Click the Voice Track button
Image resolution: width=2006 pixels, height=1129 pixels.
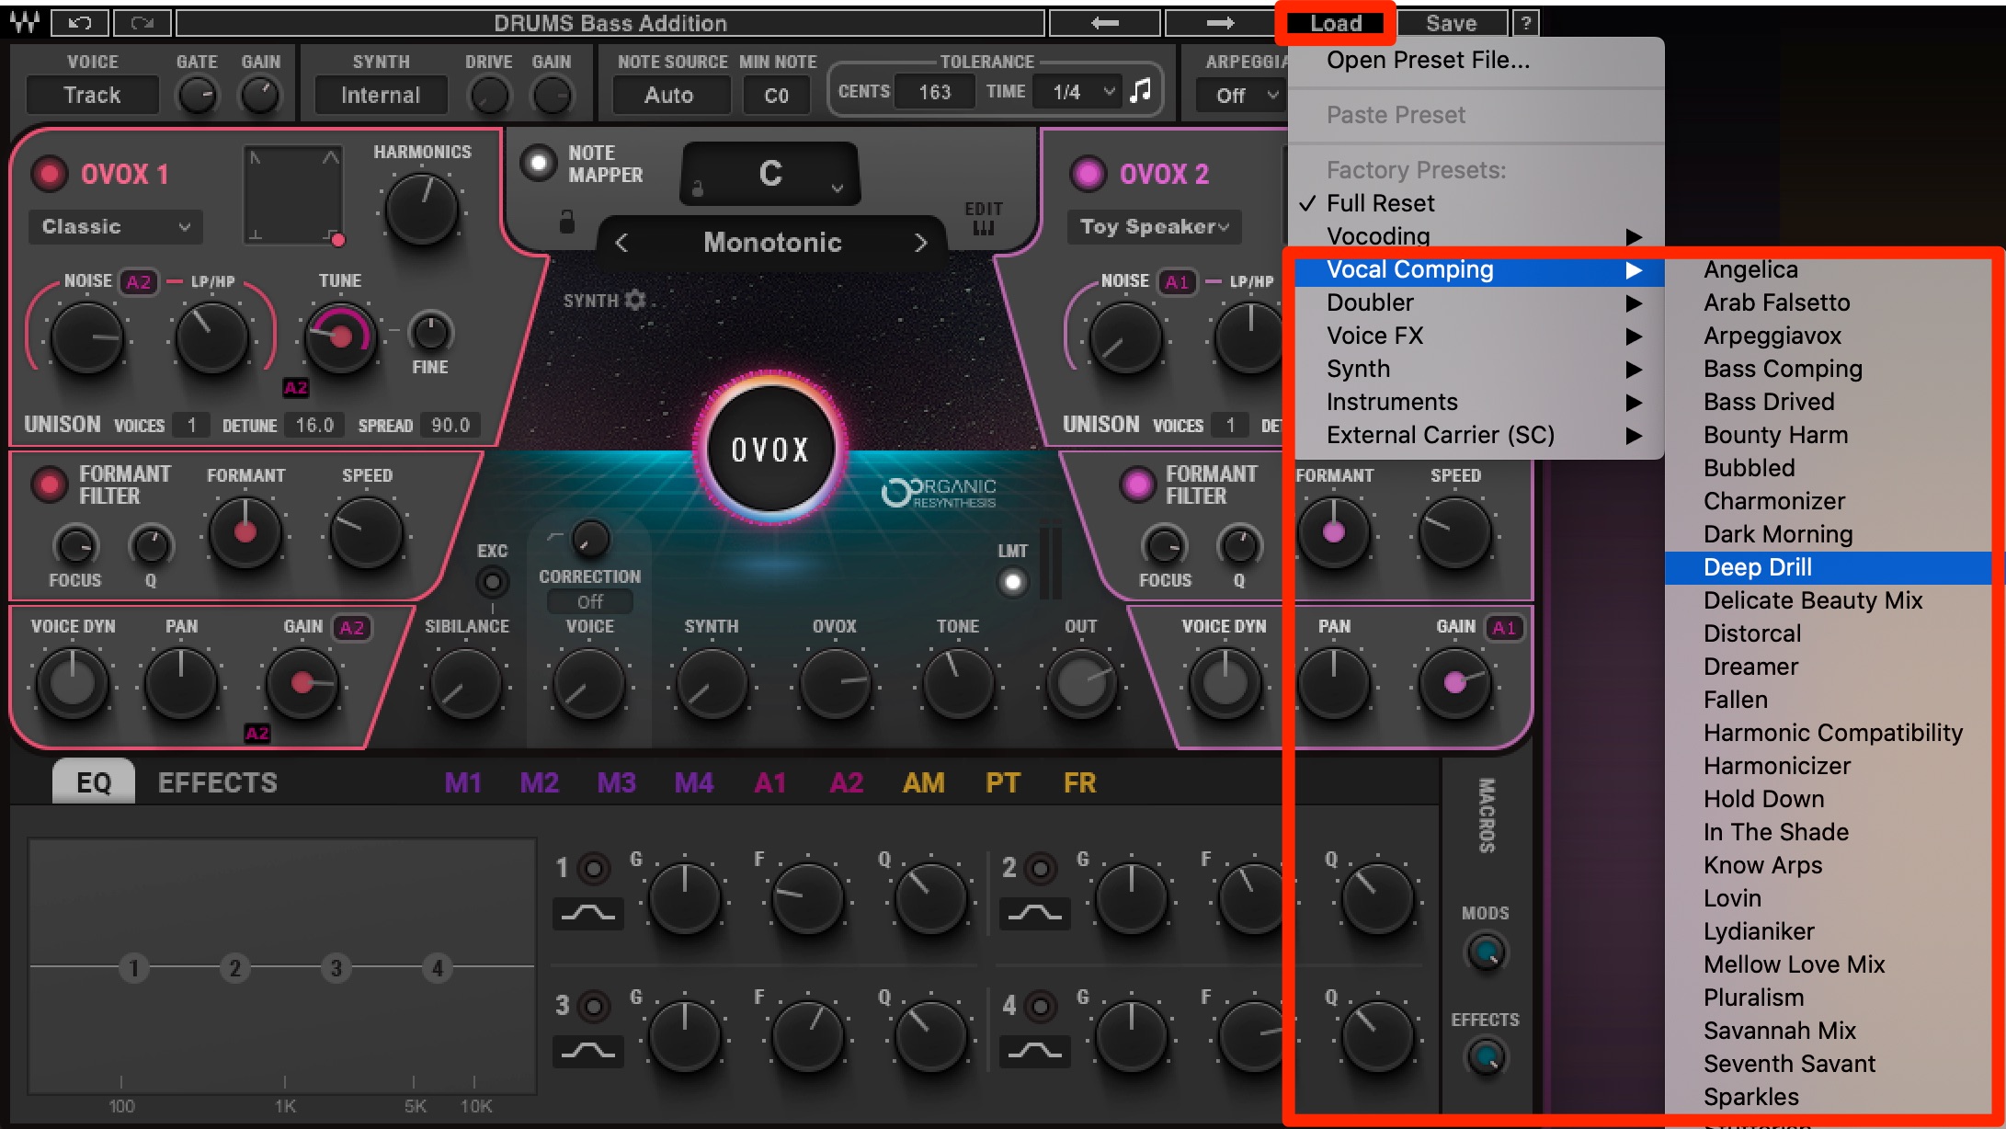(92, 95)
